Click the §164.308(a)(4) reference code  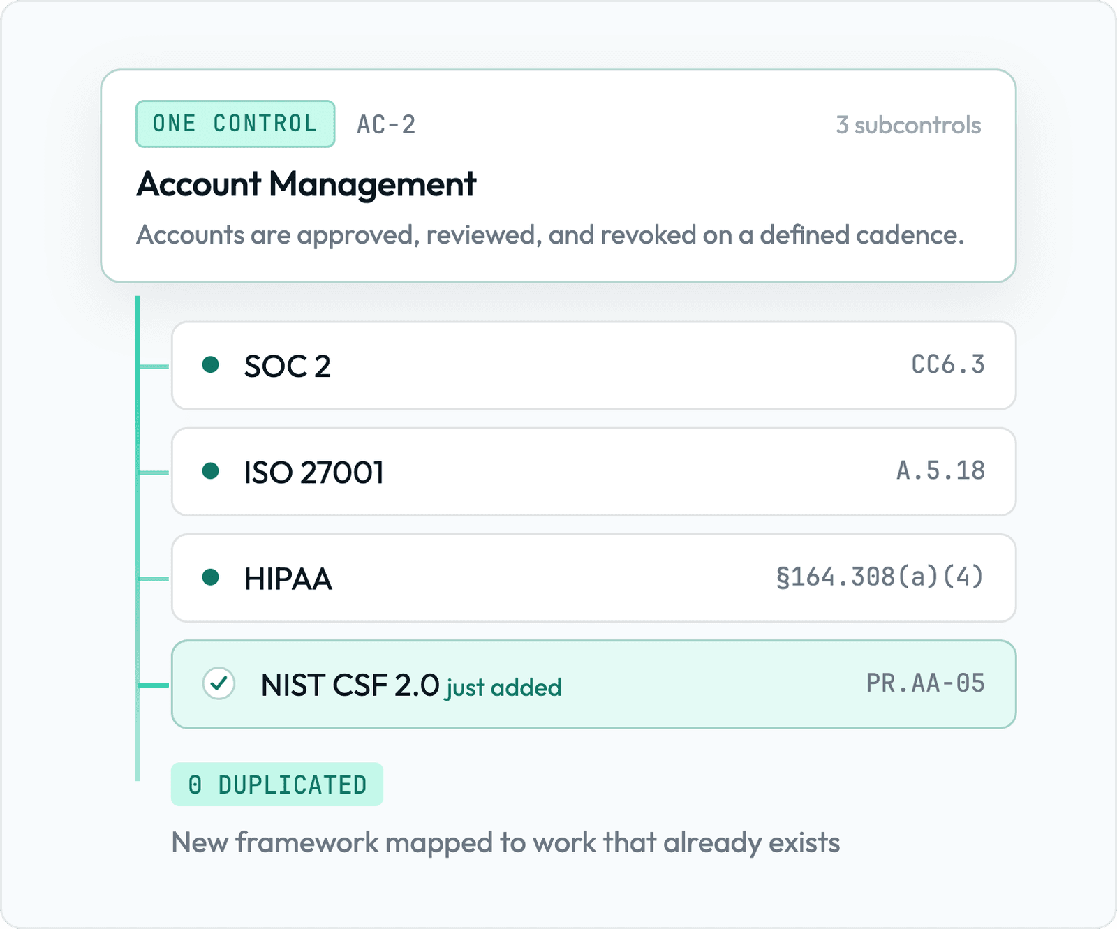[x=880, y=577]
